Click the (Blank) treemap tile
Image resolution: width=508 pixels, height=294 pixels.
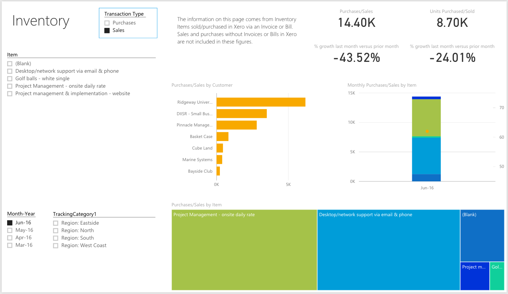pos(482,236)
